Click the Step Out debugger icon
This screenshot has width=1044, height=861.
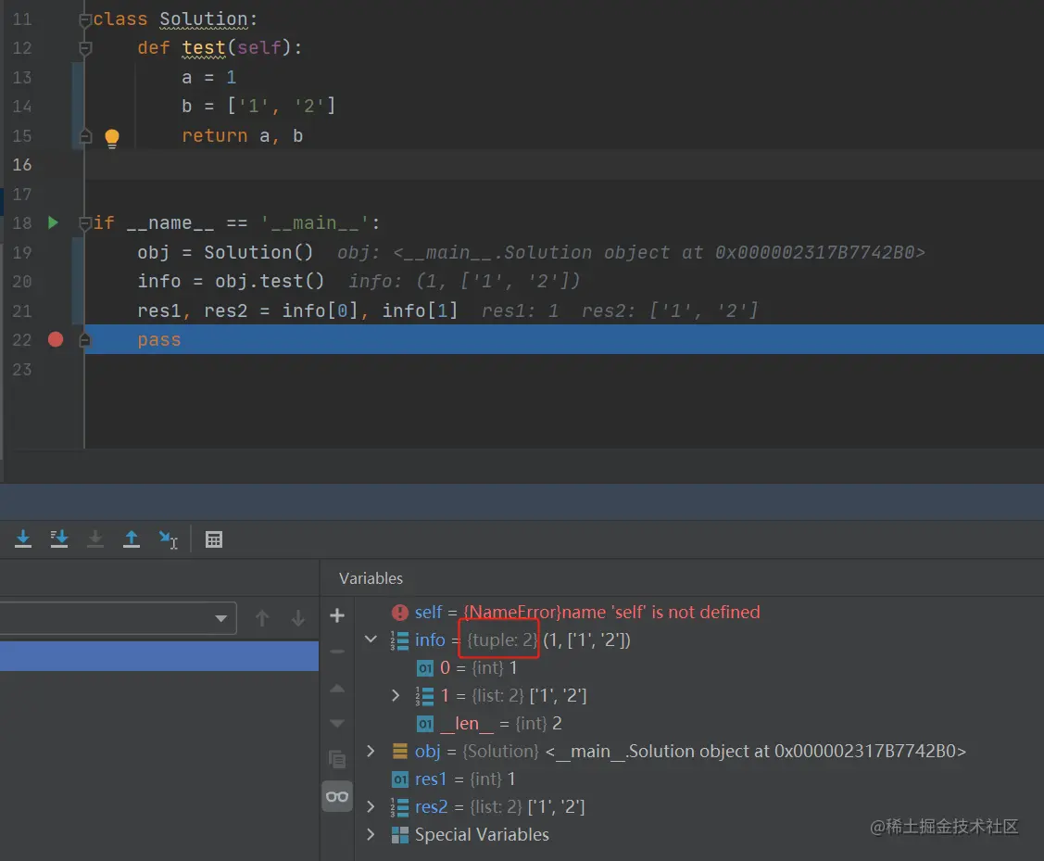coord(132,538)
